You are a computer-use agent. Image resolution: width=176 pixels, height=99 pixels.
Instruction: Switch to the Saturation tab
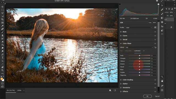click(128, 51)
